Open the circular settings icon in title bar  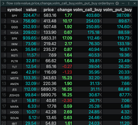point(117,3)
